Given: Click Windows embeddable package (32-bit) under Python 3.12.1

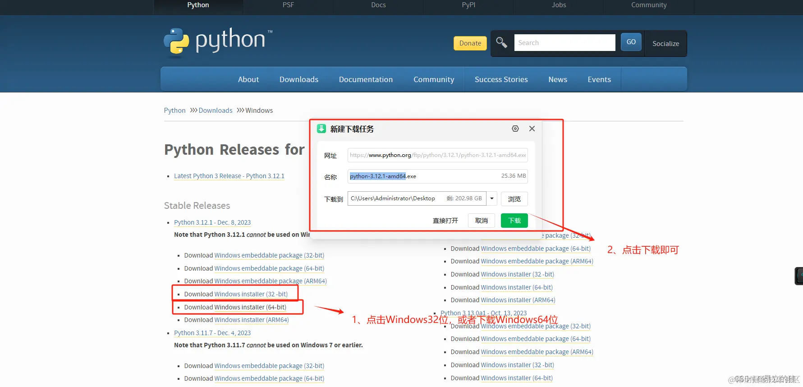Looking at the screenshot, I should 269,255.
